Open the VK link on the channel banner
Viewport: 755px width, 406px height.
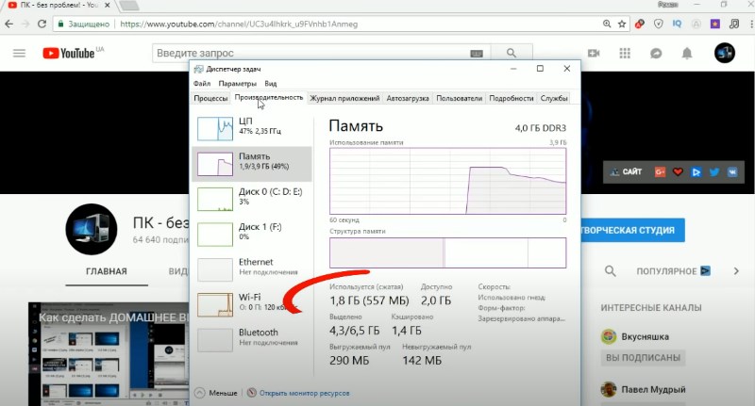[x=732, y=172]
